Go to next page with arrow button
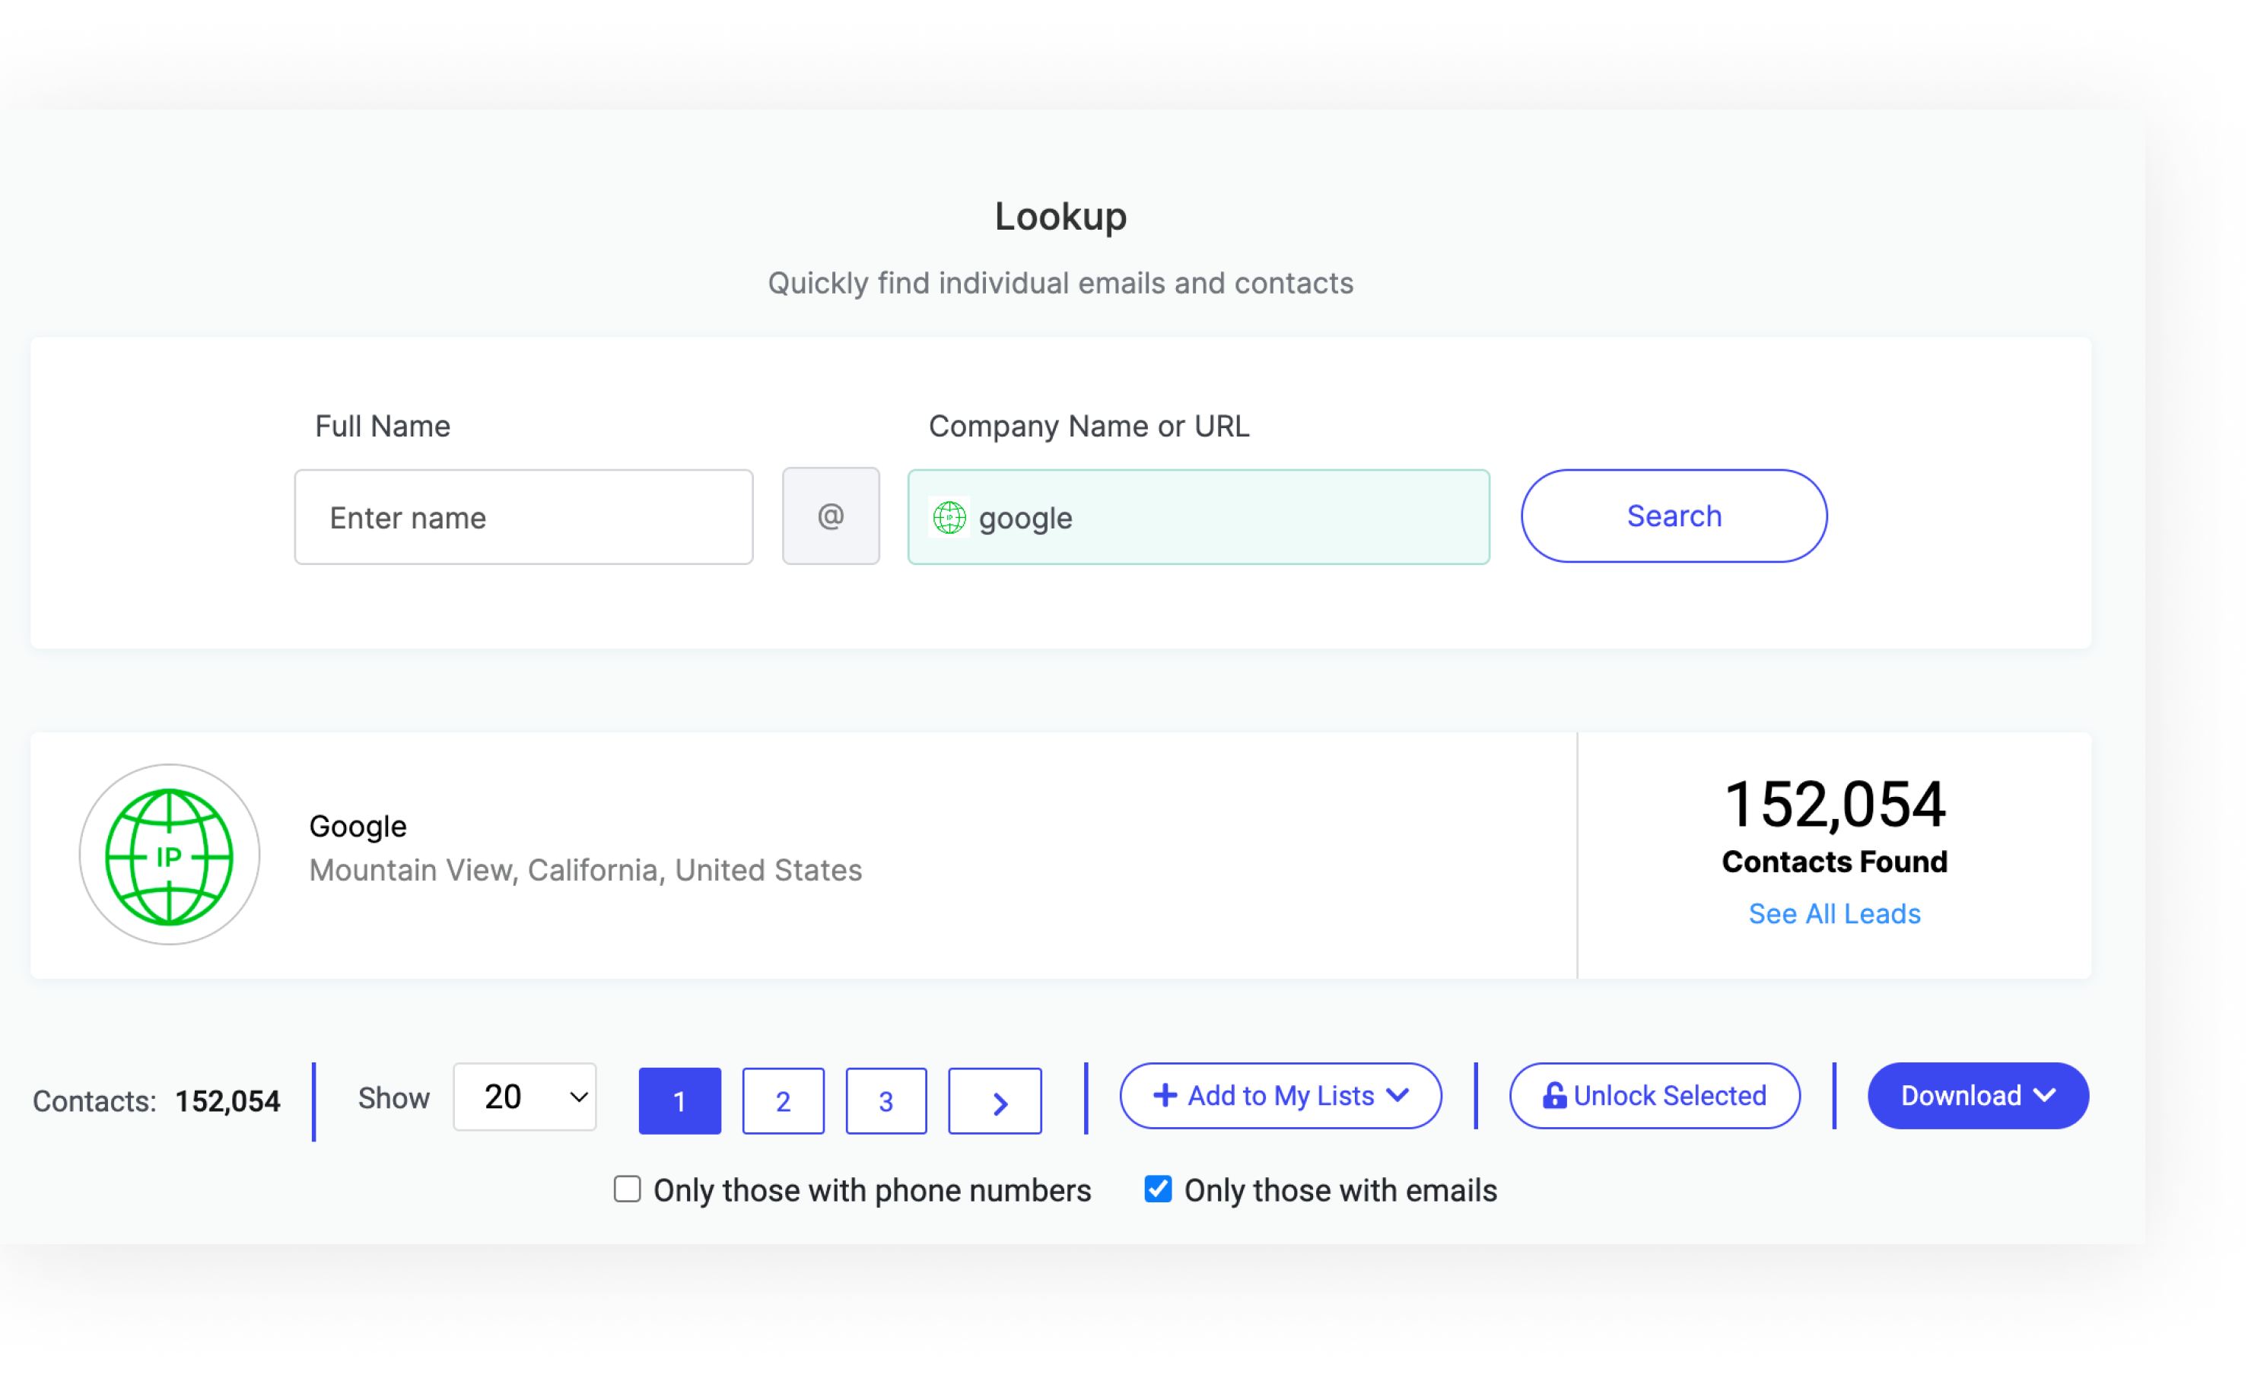 coord(994,1101)
